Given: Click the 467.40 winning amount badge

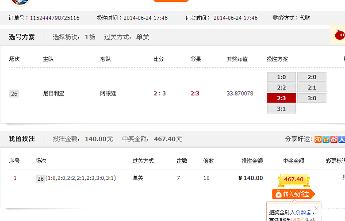Looking at the screenshot, I should 294,179.
